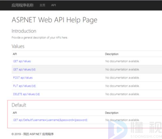Image resolution: width=162 pixels, height=139 pixels.
Task: Open the GET api/Values link
Action: (22, 61)
